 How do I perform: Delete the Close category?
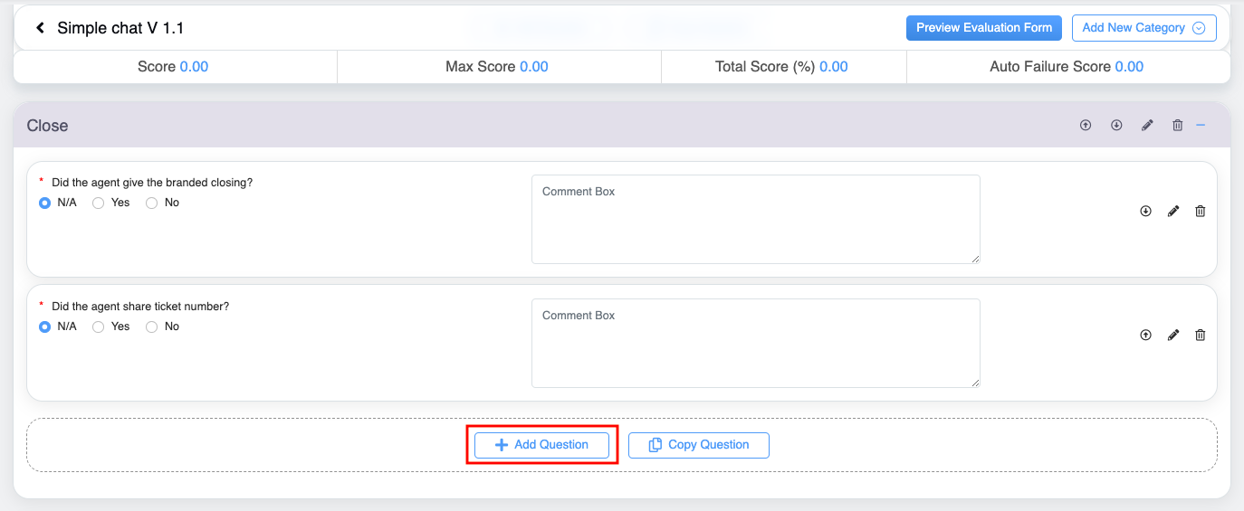(x=1177, y=126)
